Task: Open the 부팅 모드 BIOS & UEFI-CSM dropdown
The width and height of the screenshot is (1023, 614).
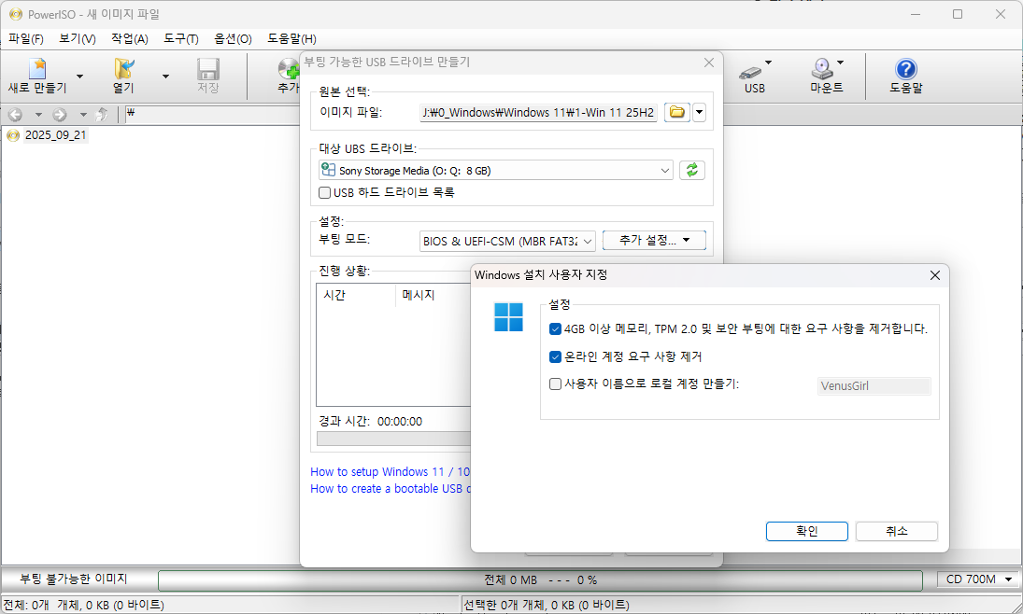Action: (507, 241)
